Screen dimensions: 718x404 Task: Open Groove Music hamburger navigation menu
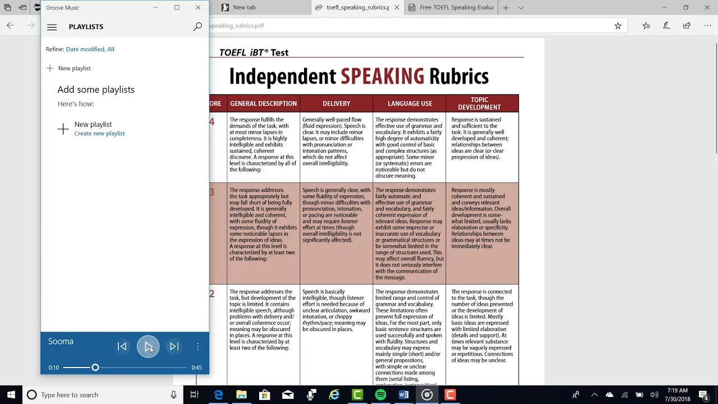point(52,27)
